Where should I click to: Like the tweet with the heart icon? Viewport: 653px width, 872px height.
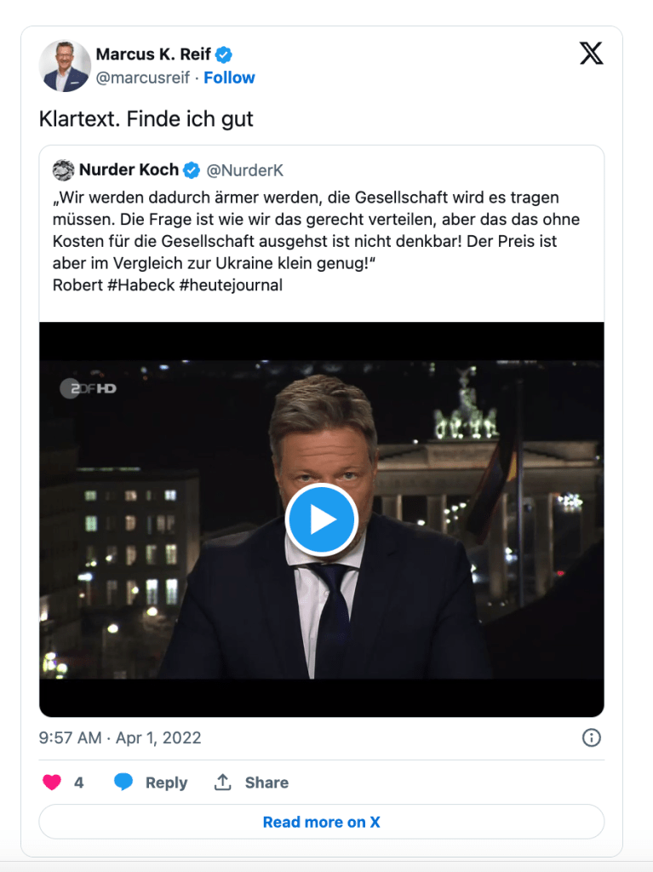tap(52, 783)
